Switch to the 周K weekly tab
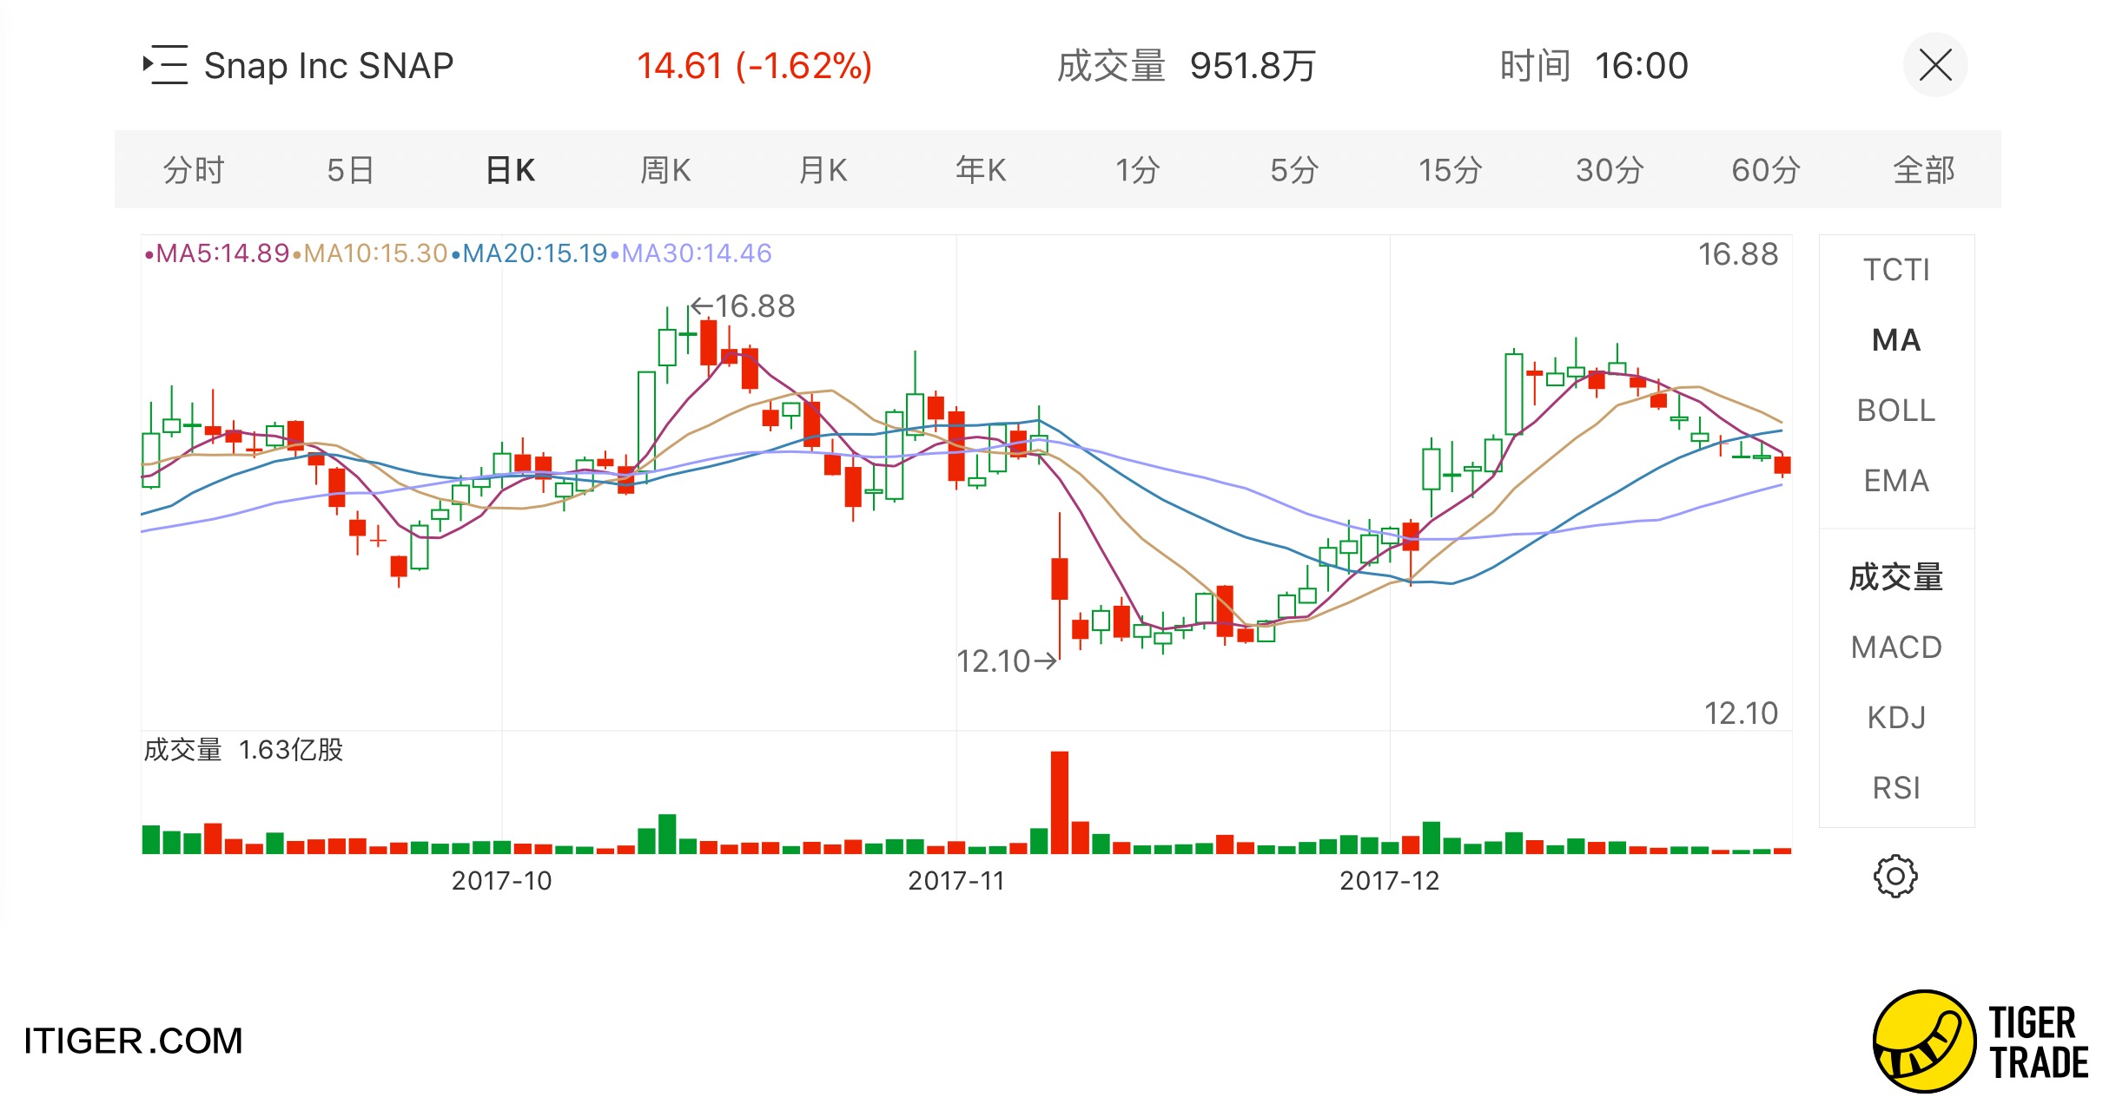The height and width of the screenshot is (1104, 2116). pyautogui.click(x=665, y=170)
